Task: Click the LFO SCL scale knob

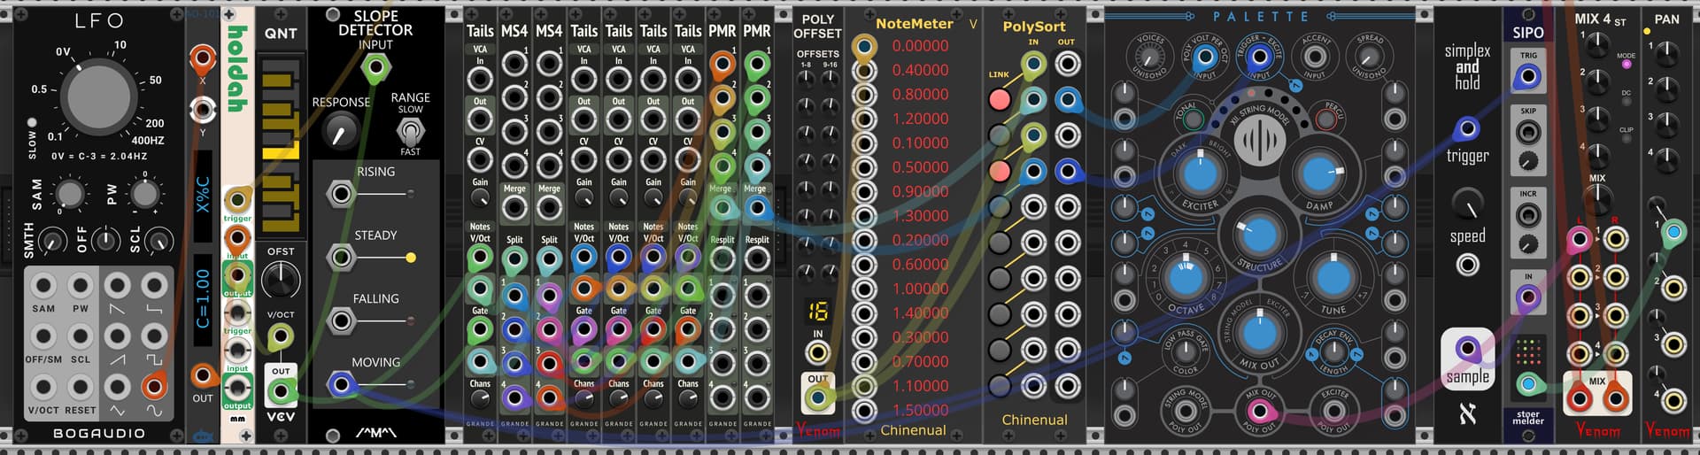Action: click(x=158, y=240)
